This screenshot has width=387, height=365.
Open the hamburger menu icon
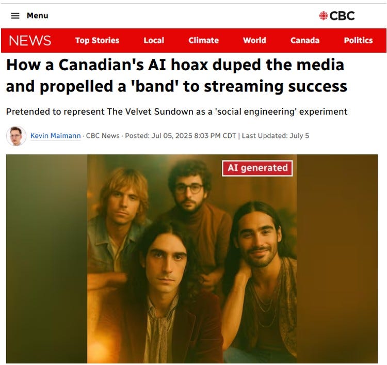(x=15, y=16)
